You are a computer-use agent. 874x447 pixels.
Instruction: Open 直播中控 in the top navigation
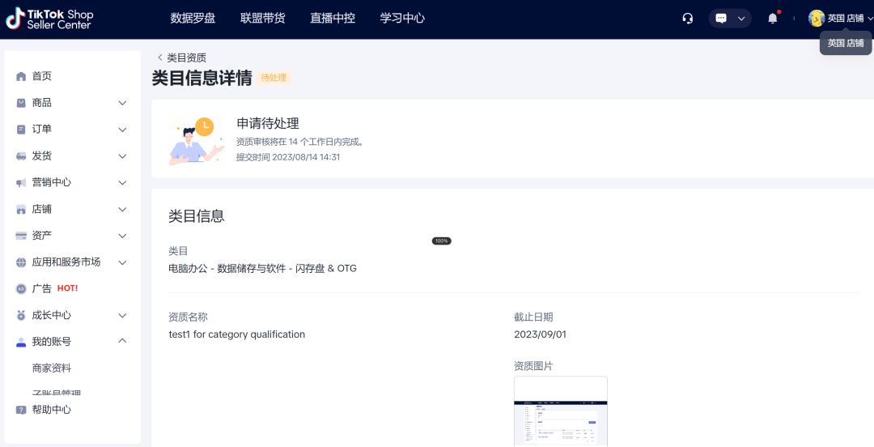333,19
